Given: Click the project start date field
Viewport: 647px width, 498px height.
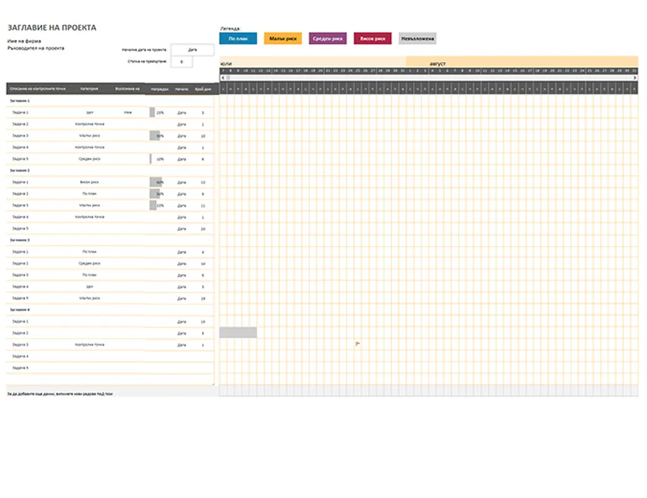Looking at the screenshot, I should [192, 50].
